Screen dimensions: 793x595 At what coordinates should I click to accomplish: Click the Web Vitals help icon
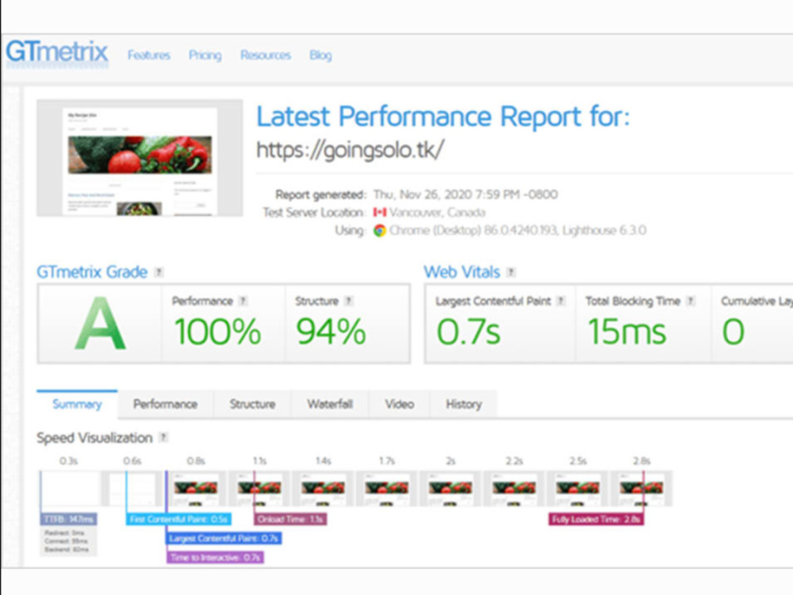click(x=509, y=272)
